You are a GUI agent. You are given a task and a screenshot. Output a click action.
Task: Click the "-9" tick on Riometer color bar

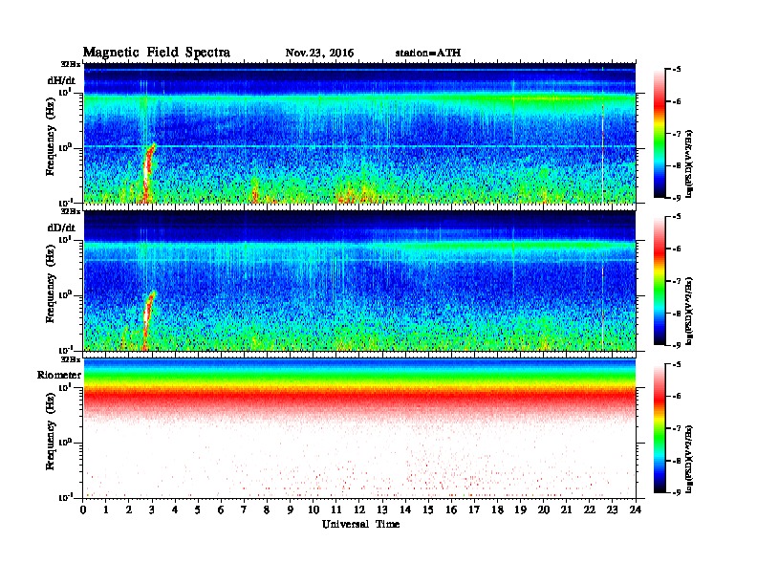[677, 492]
